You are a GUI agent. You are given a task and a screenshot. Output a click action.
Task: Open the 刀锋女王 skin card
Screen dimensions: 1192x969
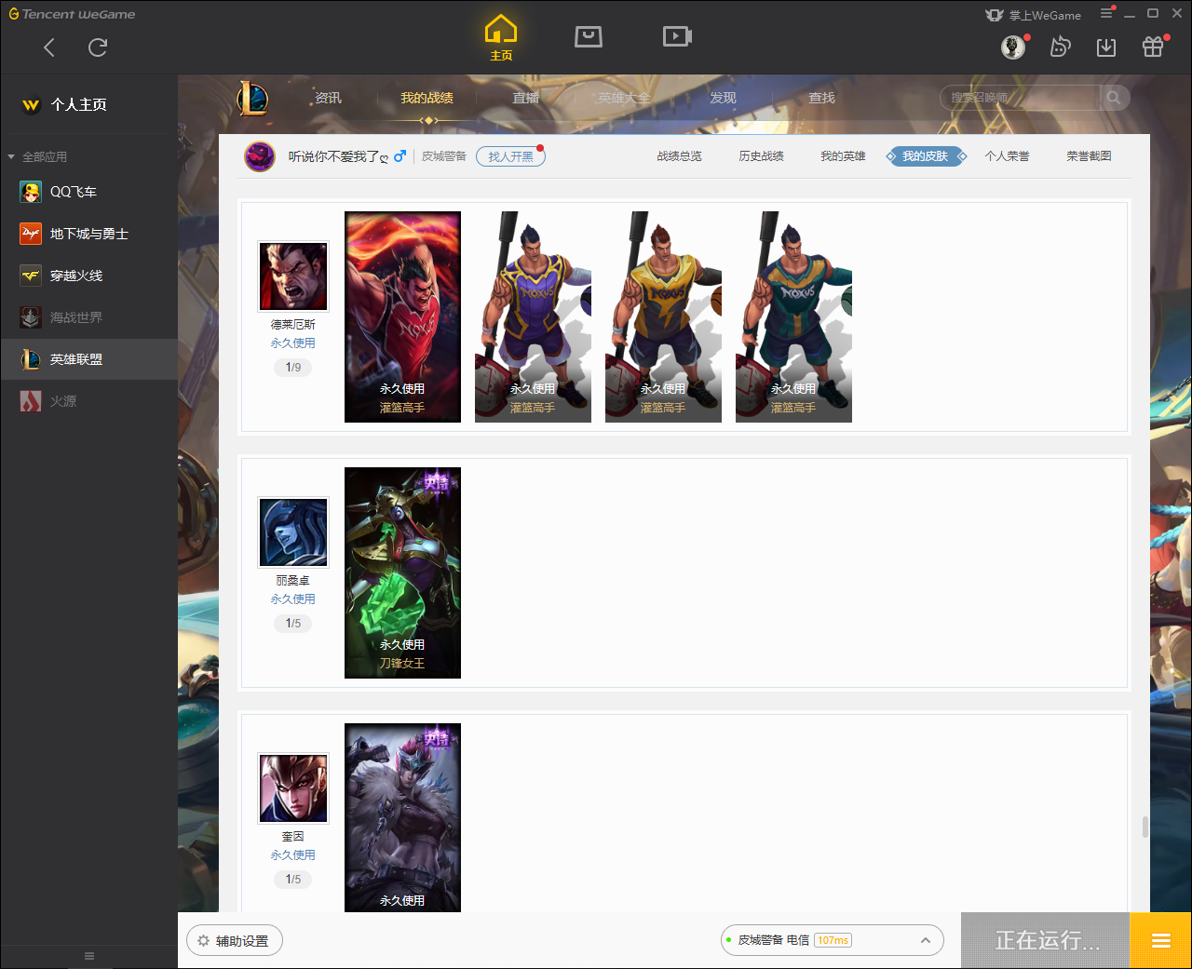pos(402,572)
